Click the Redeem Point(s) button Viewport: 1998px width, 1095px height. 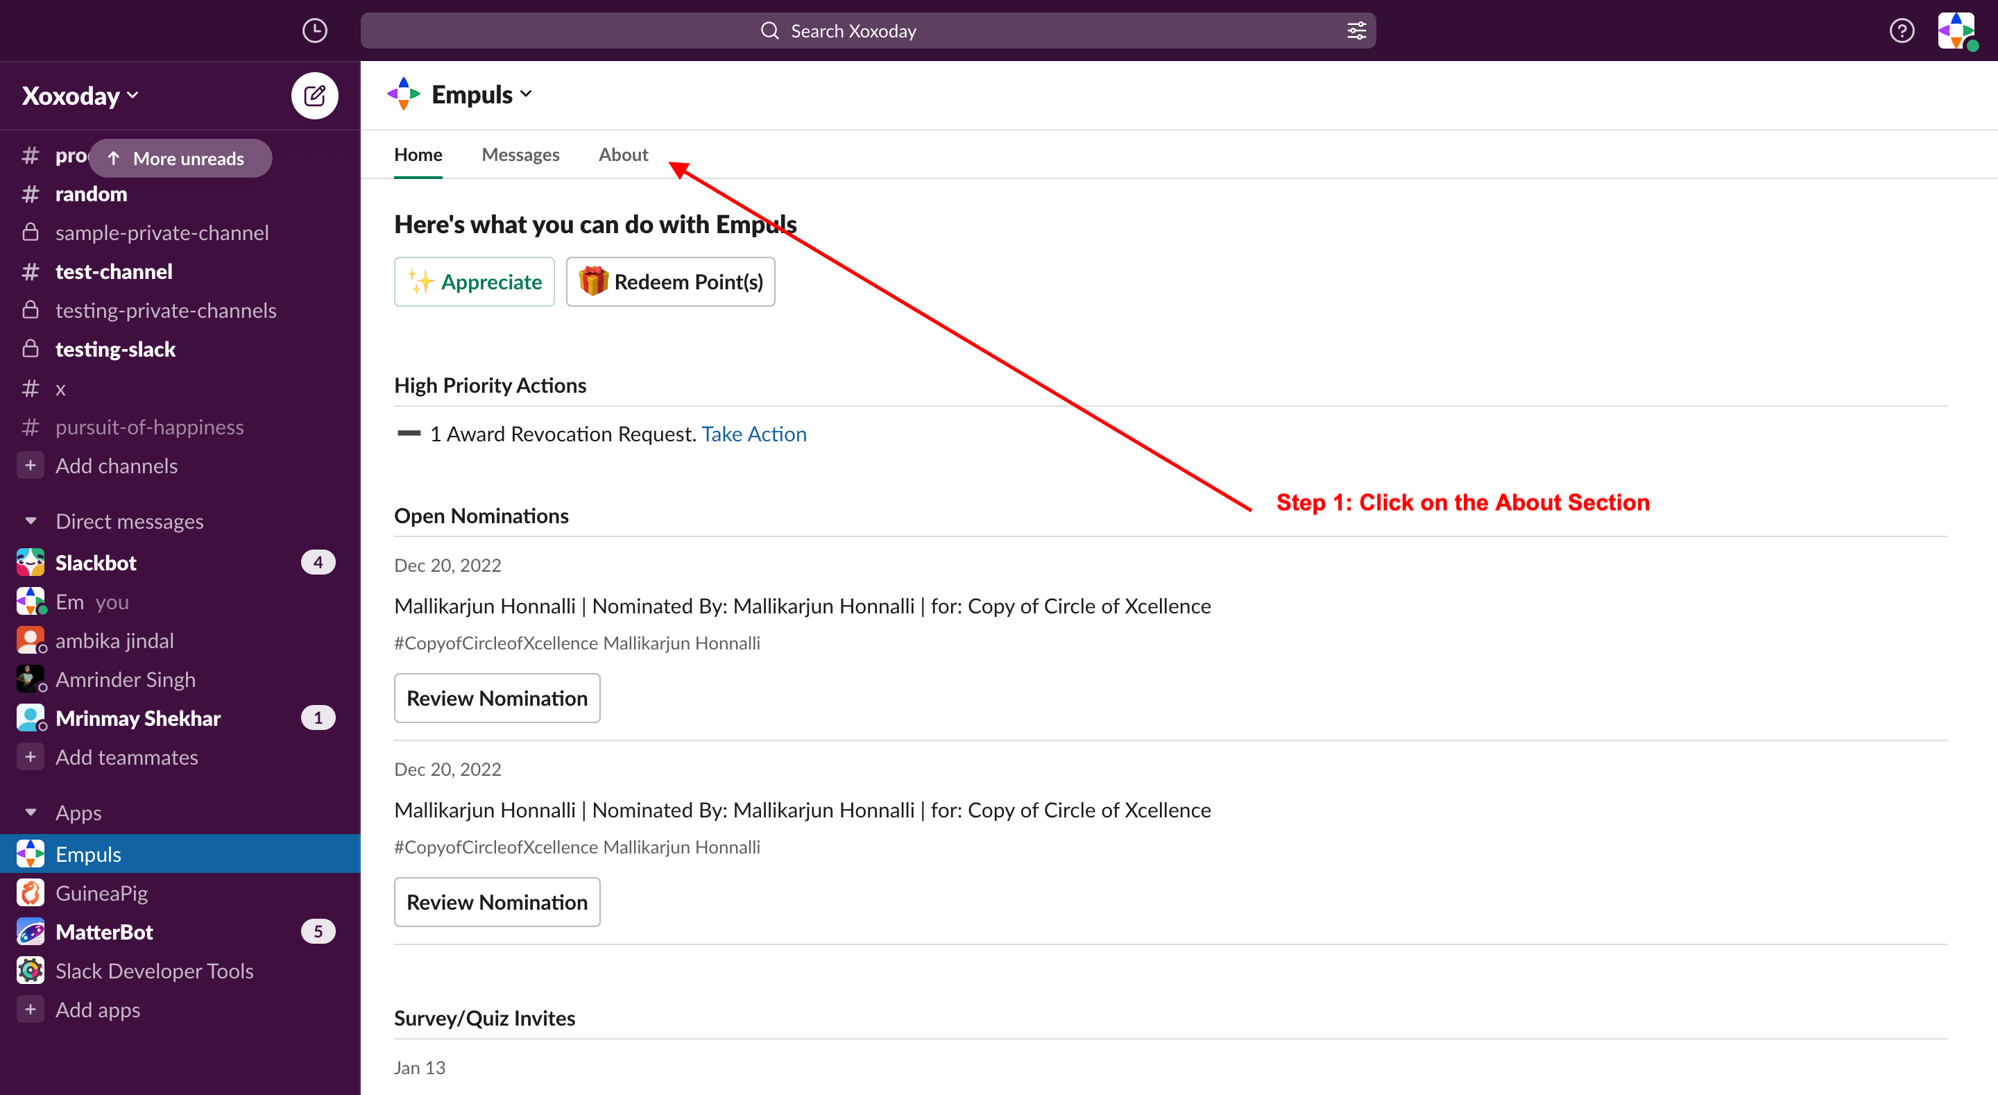(670, 282)
